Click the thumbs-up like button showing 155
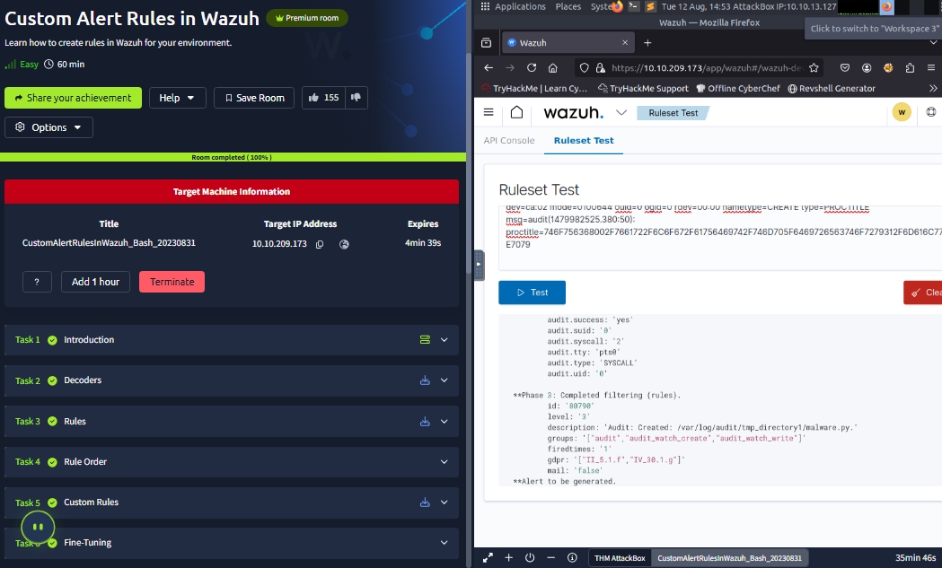 click(x=323, y=97)
